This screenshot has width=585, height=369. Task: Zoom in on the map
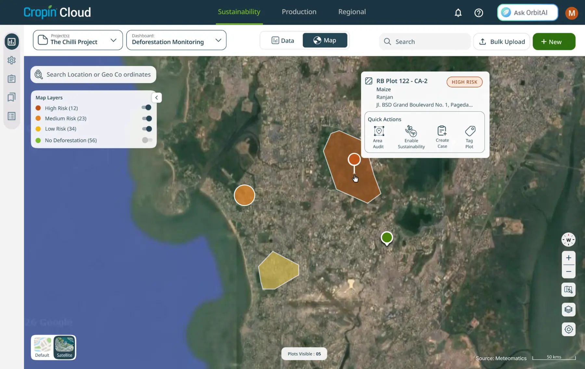pos(568,258)
